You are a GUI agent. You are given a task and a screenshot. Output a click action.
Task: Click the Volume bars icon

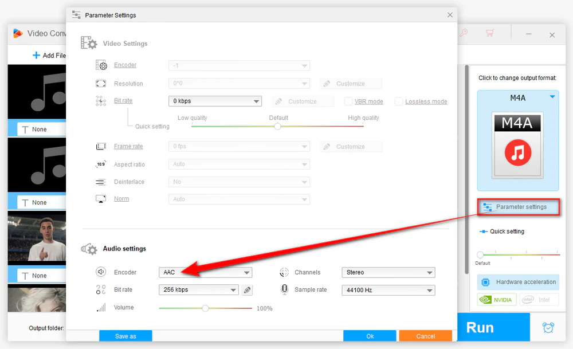[101, 307]
